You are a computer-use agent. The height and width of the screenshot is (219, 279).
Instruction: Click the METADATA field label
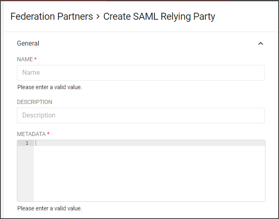31,134
